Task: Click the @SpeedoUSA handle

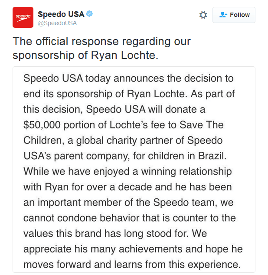Action: point(57,23)
